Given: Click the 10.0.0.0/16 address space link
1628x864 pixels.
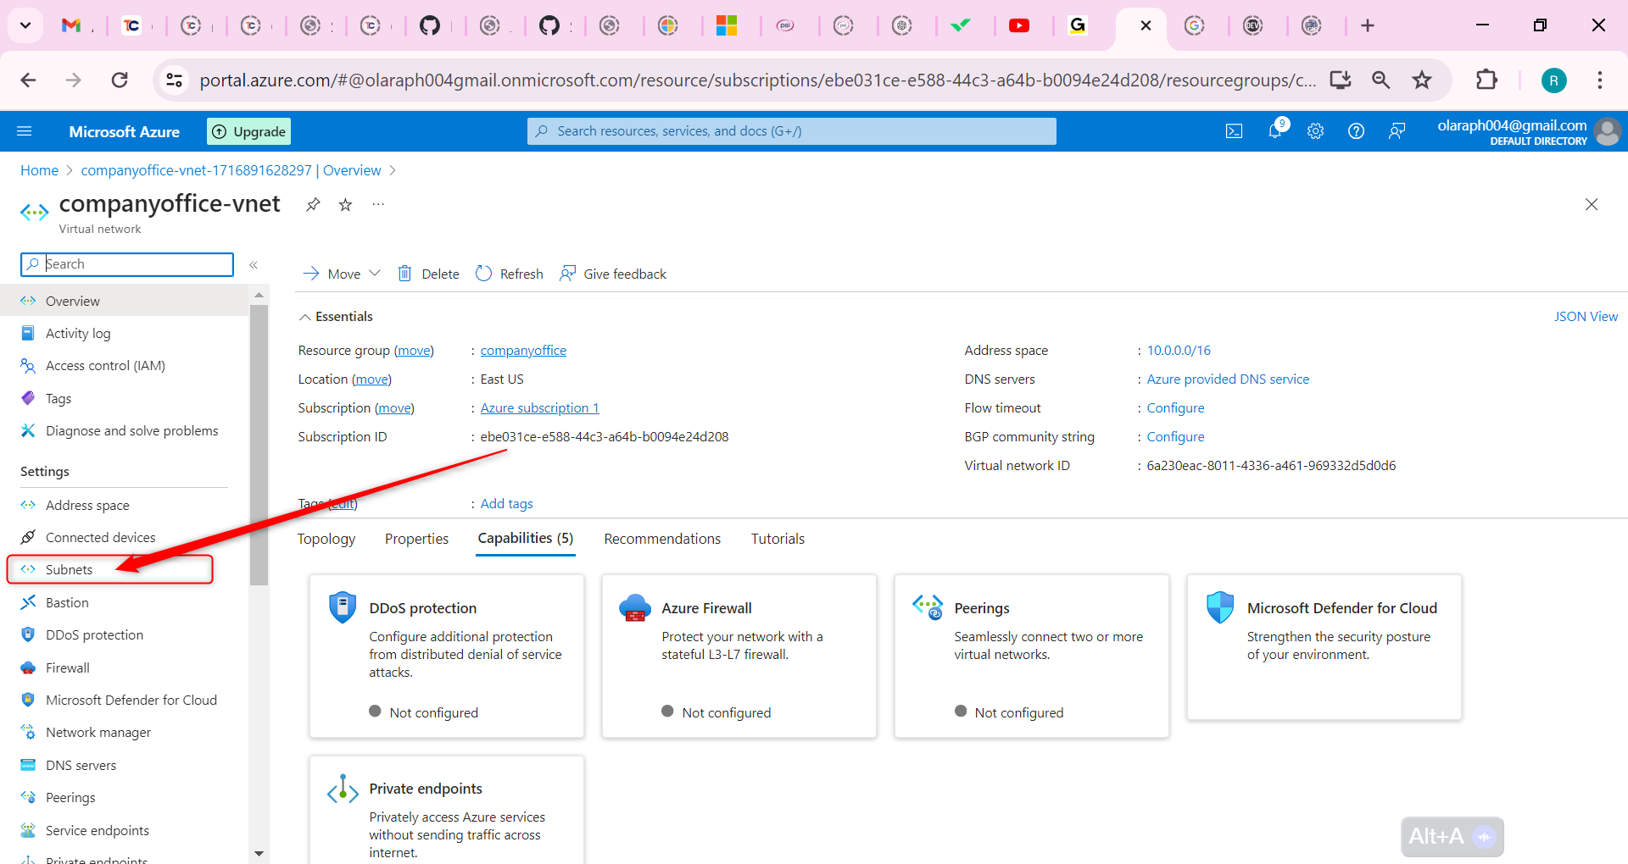Looking at the screenshot, I should click(1179, 351).
